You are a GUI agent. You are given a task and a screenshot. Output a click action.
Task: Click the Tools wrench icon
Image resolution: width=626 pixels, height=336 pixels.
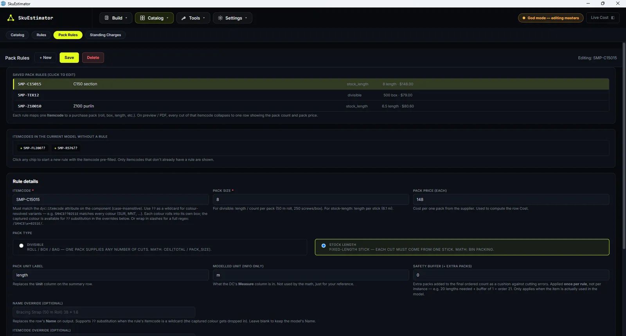click(183, 18)
